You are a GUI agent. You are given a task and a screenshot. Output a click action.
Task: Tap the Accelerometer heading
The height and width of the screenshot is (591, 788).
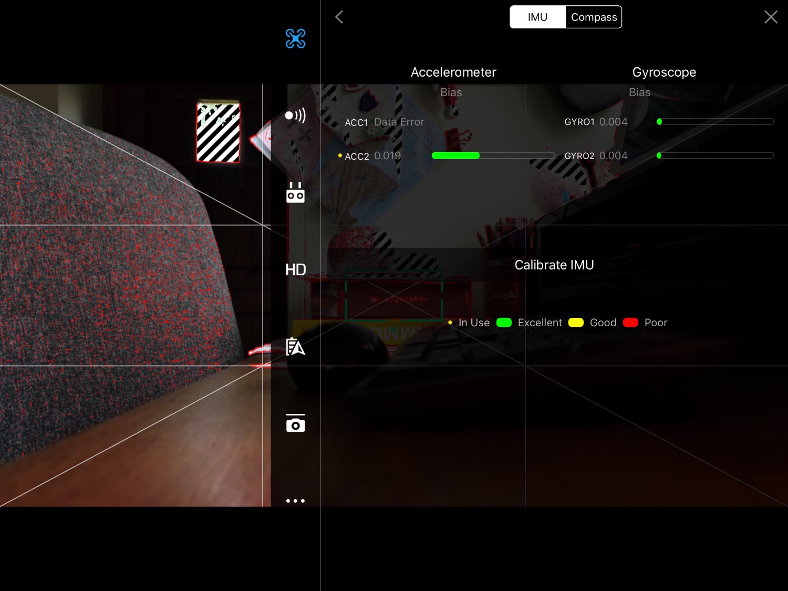coord(453,72)
